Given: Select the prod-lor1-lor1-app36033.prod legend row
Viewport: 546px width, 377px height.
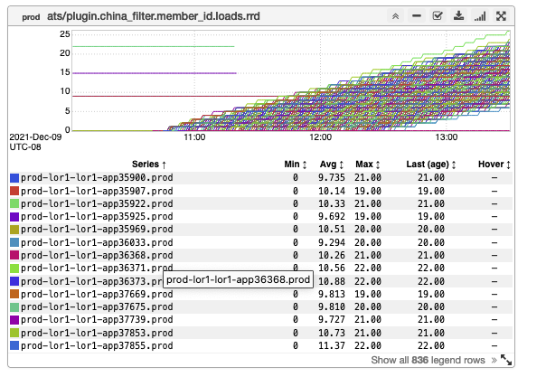Looking at the screenshot, I should tap(96, 242).
